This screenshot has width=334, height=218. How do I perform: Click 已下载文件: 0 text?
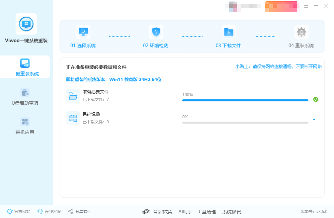tap(96, 122)
